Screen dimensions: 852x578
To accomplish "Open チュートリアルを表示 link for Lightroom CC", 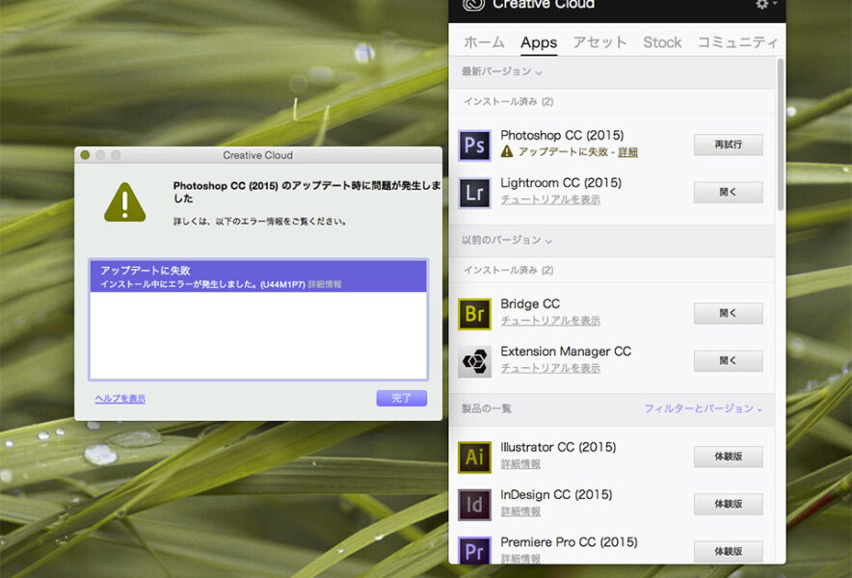I will pos(550,200).
